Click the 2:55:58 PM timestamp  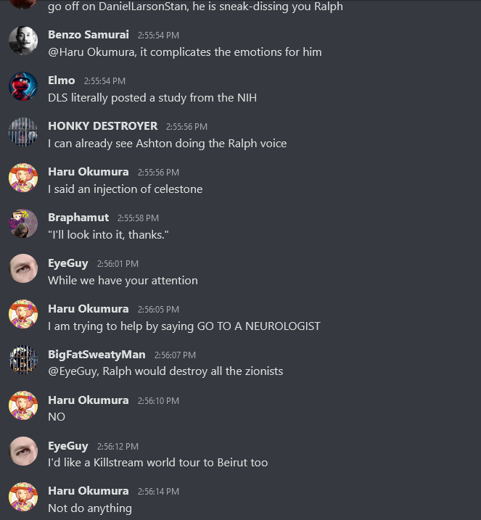point(138,218)
